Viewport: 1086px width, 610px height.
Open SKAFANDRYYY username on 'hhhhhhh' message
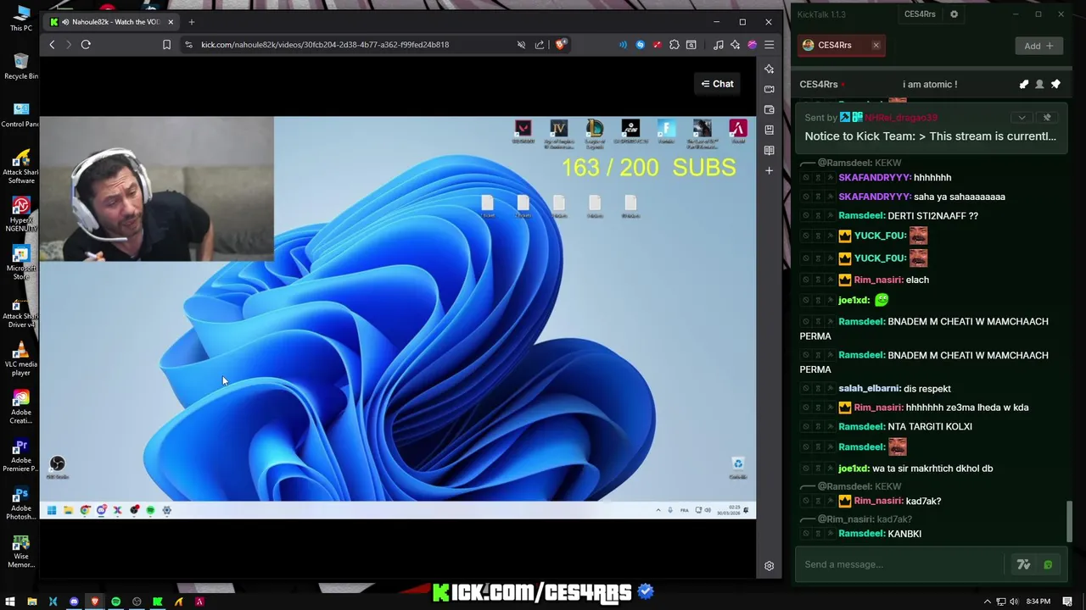[875, 178]
